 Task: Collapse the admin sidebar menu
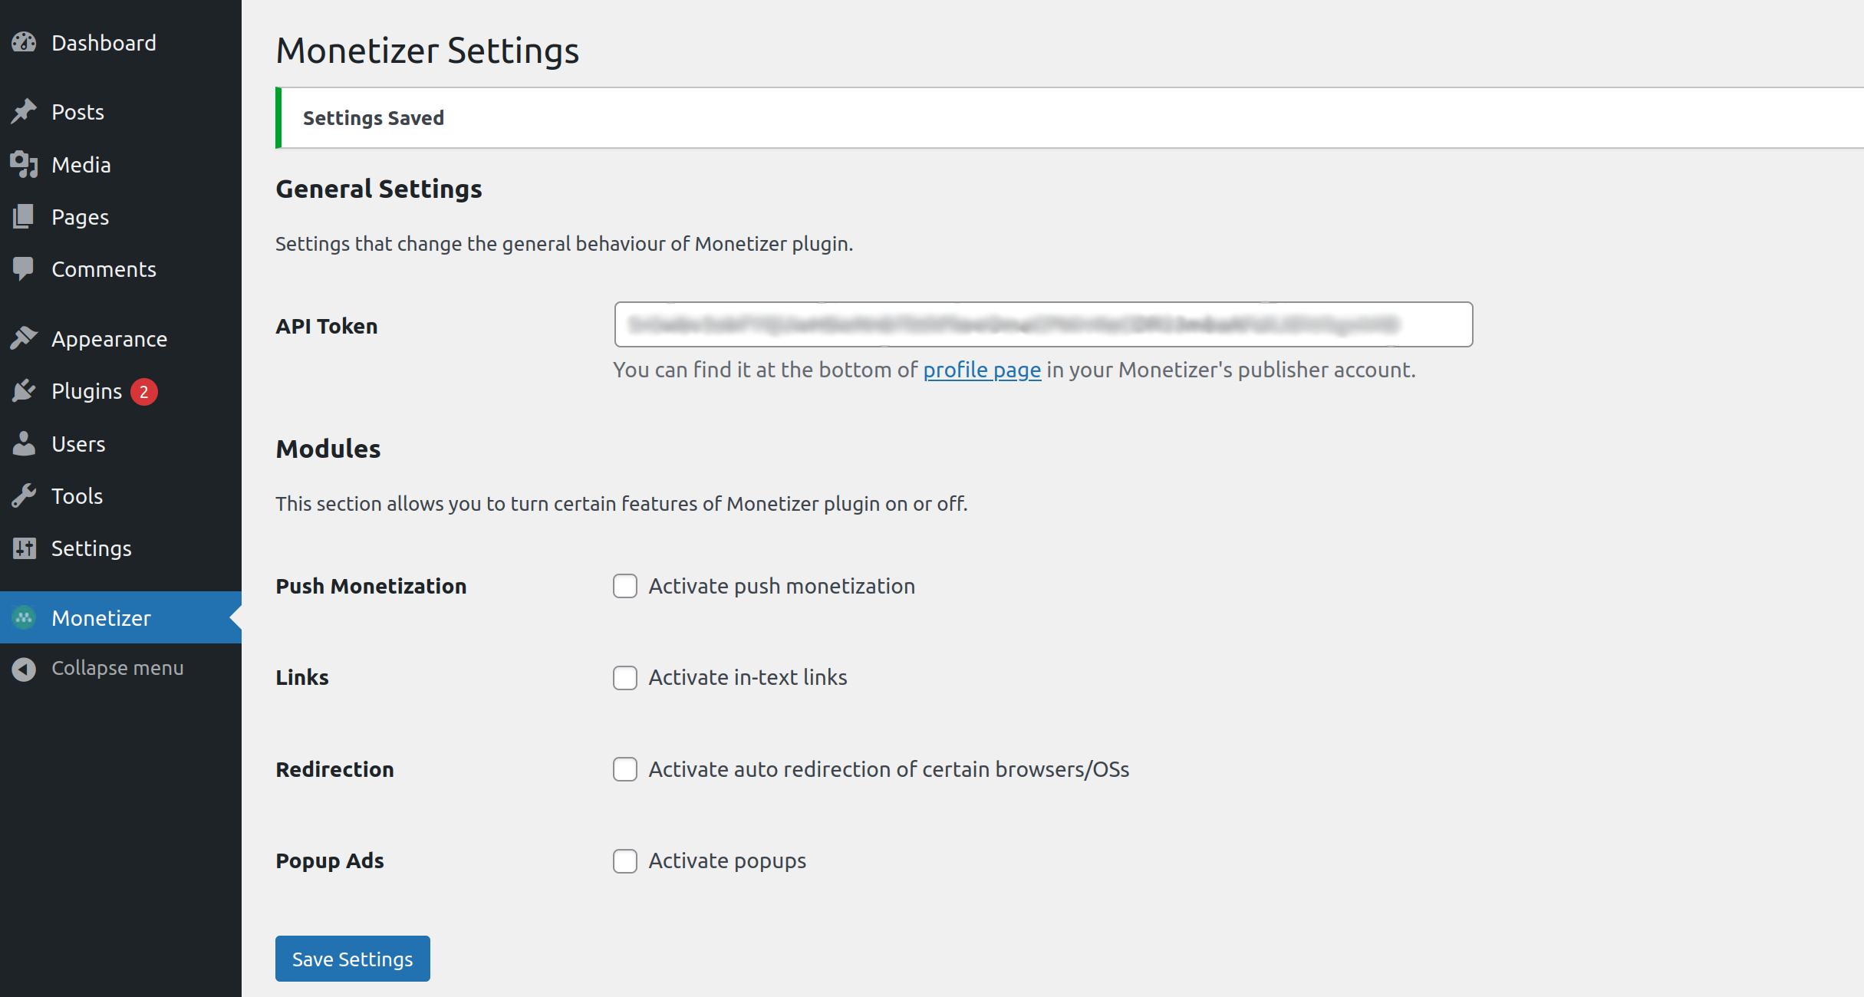click(117, 668)
